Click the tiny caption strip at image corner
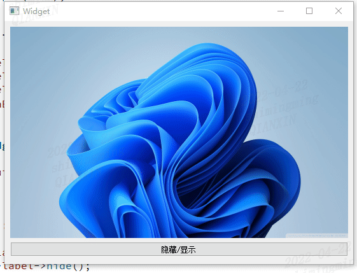Image resolution: width=357 pixels, height=273 pixels. [x=316, y=235]
